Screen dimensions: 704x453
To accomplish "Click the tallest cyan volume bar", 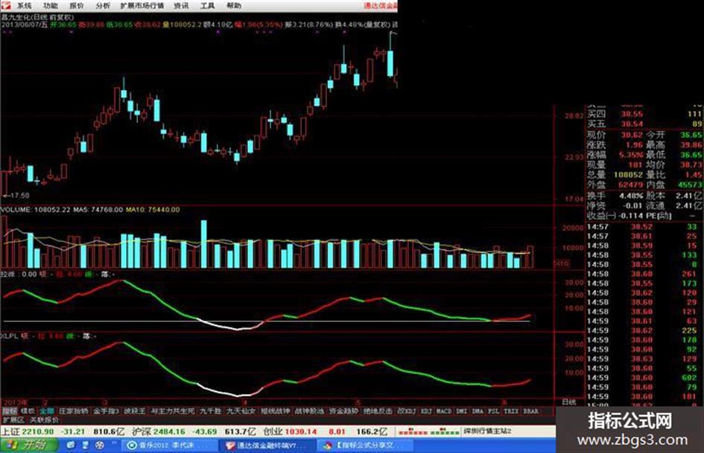I will [204, 244].
